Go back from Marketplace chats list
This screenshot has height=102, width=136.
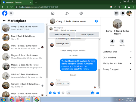(x=4, y=21)
